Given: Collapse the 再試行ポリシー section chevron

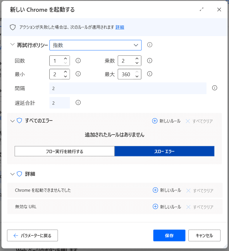Looking at the screenshot, I should (x=13, y=45).
